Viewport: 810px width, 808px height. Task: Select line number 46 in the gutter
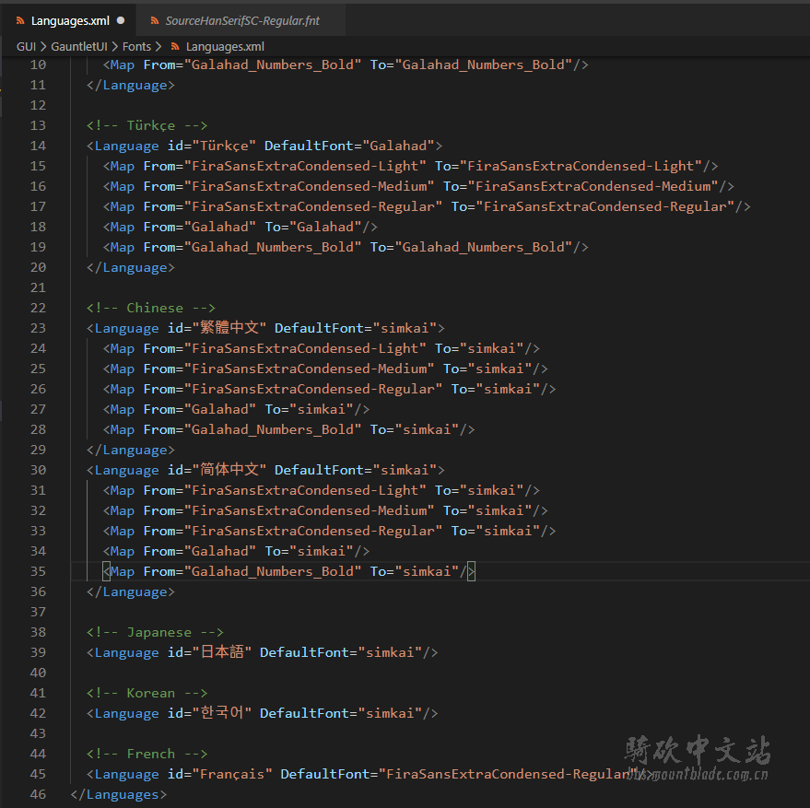(x=38, y=794)
